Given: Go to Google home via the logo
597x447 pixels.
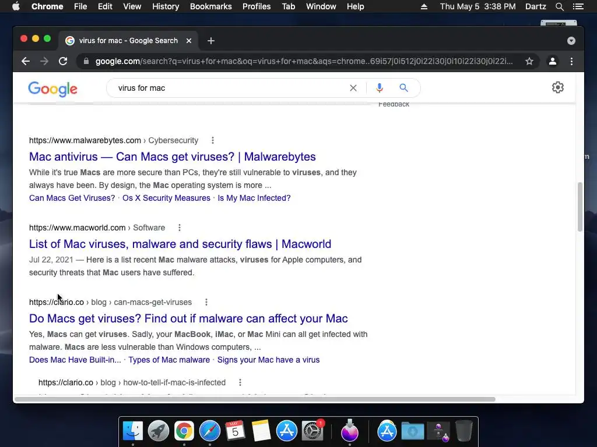Looking at the screenshot, I should click(52, 89).
